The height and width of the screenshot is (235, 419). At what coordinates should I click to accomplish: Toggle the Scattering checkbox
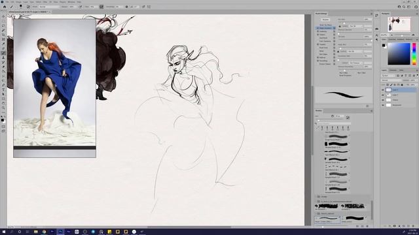point(318,31)
